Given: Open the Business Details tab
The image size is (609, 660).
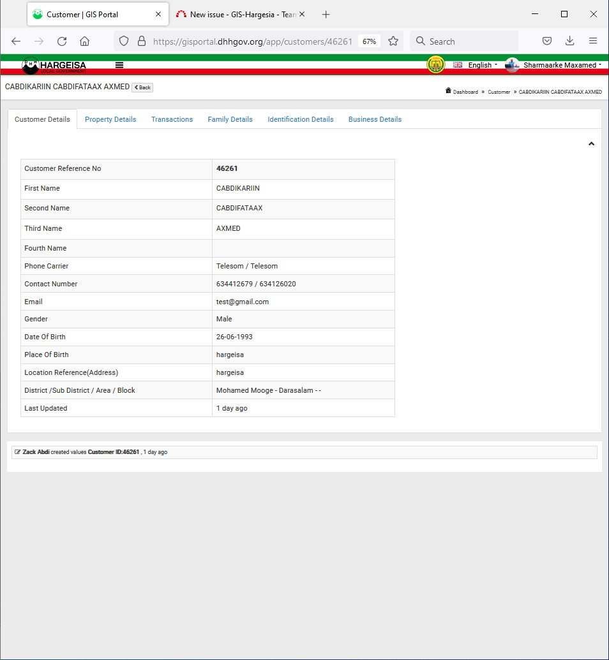Looking at the screenshot, I should (375, 119).
